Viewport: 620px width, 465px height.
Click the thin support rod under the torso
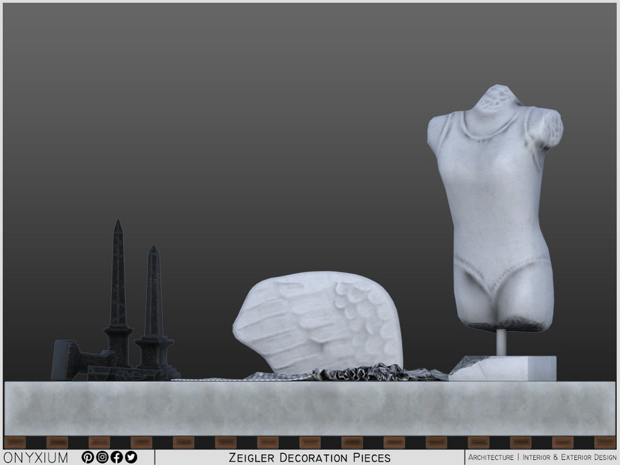pos(501,342)
